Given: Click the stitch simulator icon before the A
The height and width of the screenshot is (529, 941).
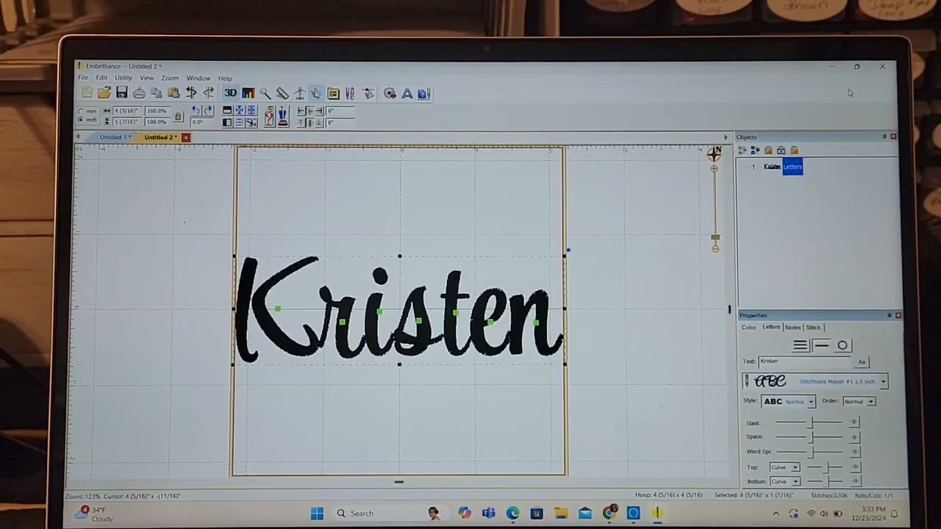Looking at the screenshot, I should 390,93.
